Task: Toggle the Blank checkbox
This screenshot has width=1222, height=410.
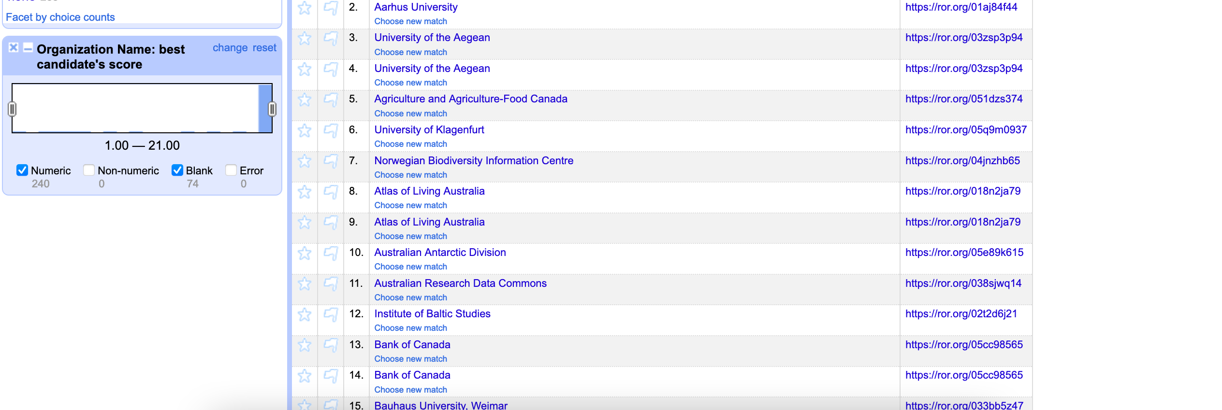Action: [x=177, y=170]
